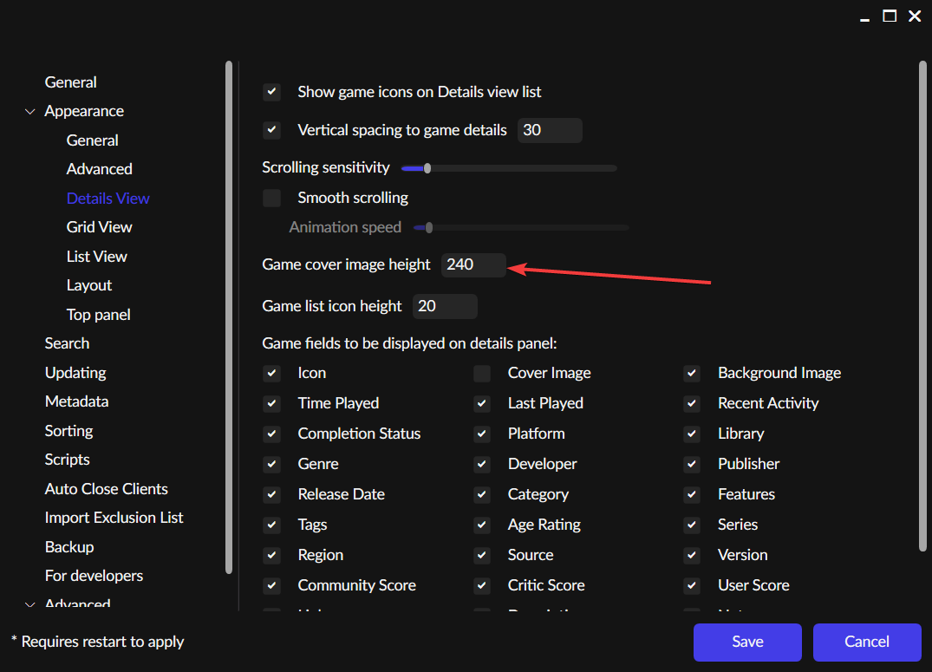
Task: Uncheck the Background Image field
Action: tap(691, 373)
